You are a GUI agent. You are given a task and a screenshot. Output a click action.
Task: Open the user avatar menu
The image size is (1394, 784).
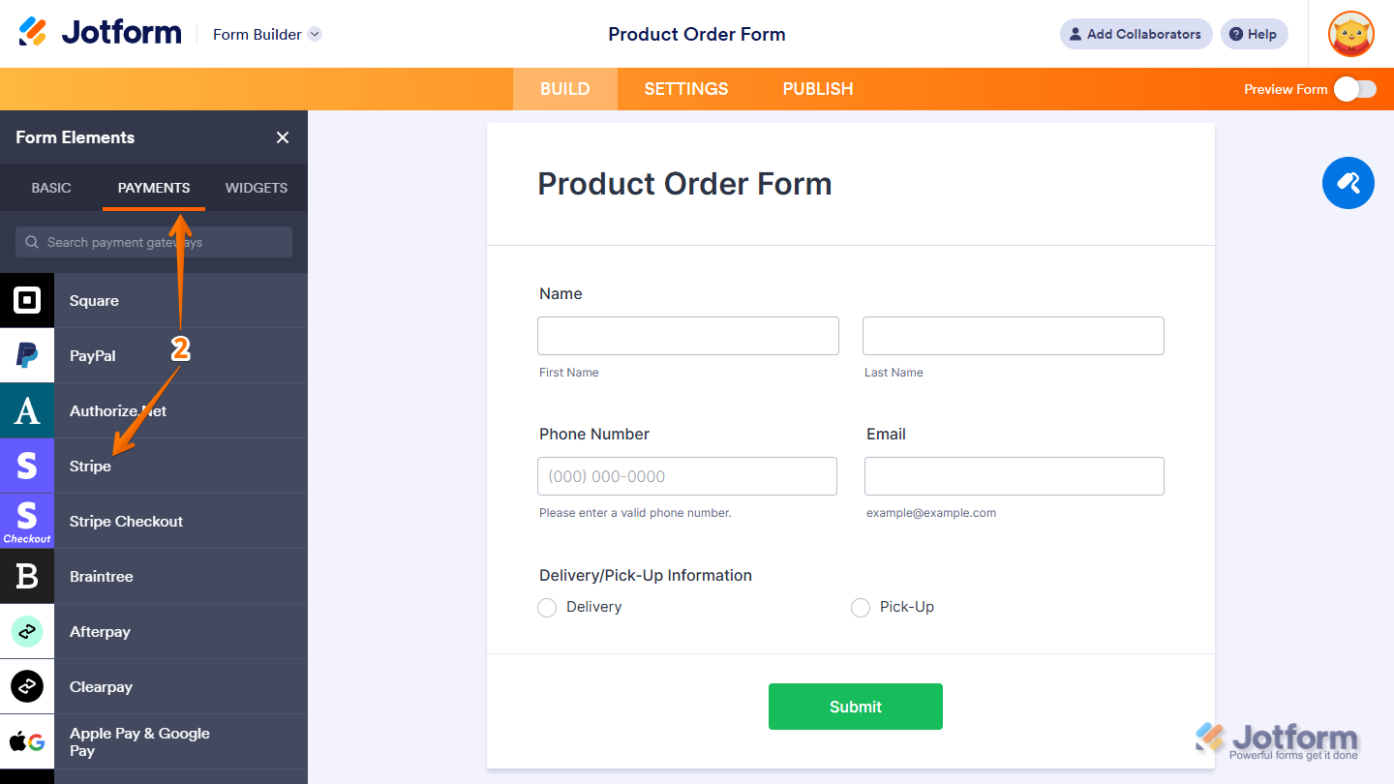pyautogui.click(x=1349, y=34)
